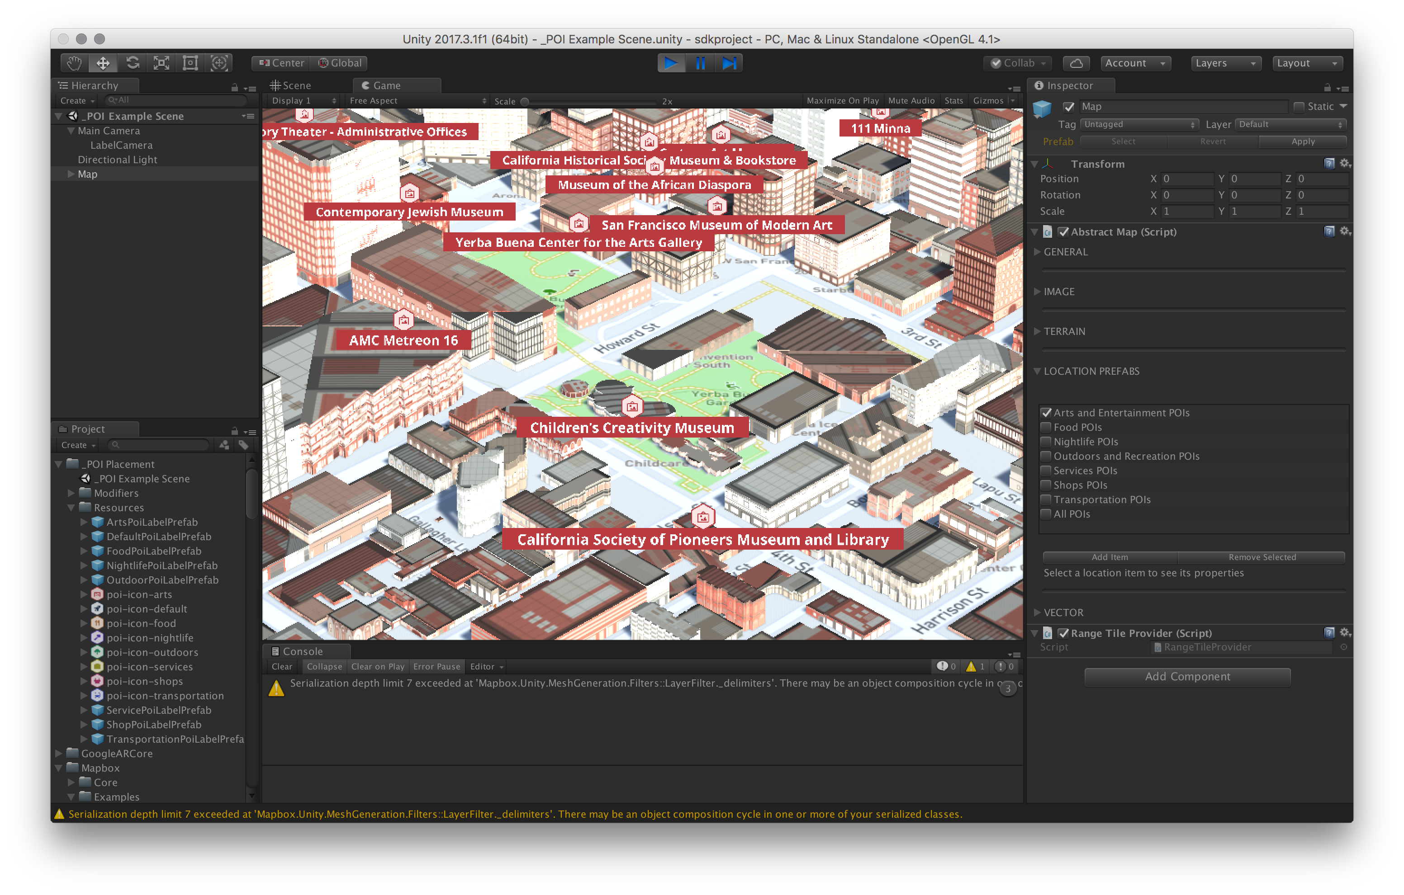Toggle the Static checkbox

(x=1299, y=107)
